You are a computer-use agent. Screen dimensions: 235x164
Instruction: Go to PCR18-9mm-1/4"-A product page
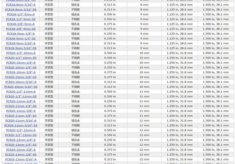21,34
